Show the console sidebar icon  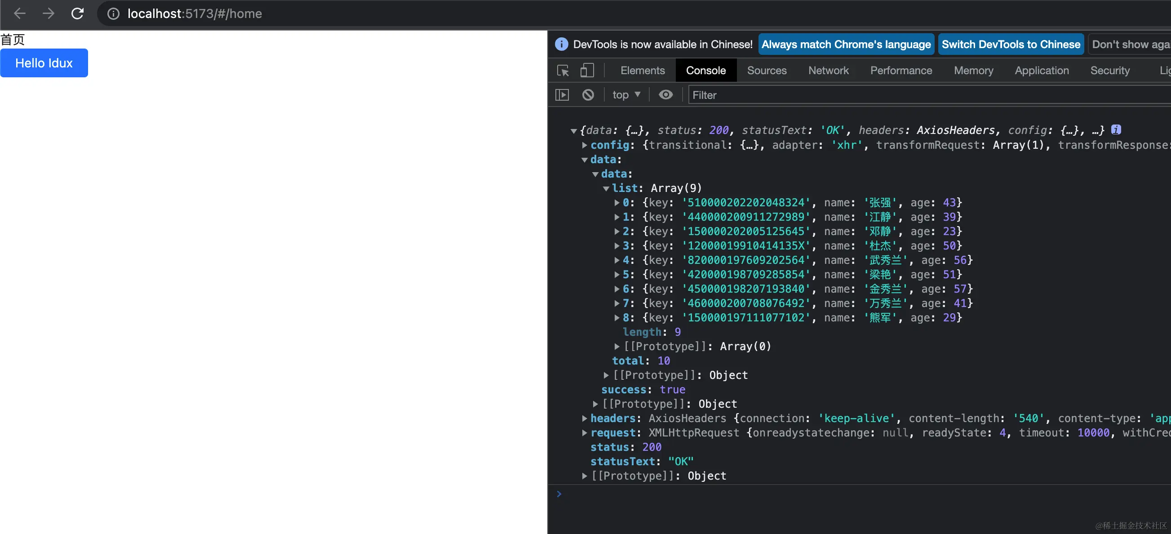[x=562, y=94]
